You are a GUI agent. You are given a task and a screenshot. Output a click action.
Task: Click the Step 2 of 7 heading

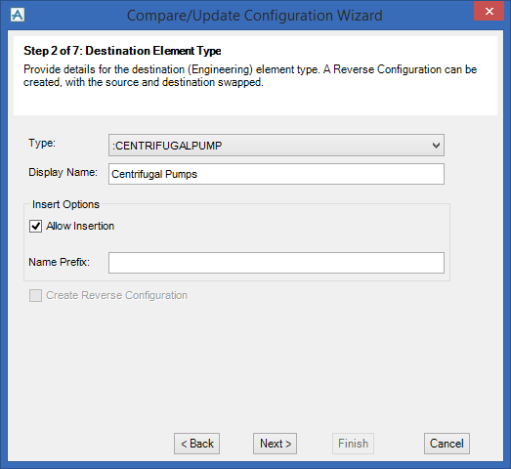[x=122, y=51]
